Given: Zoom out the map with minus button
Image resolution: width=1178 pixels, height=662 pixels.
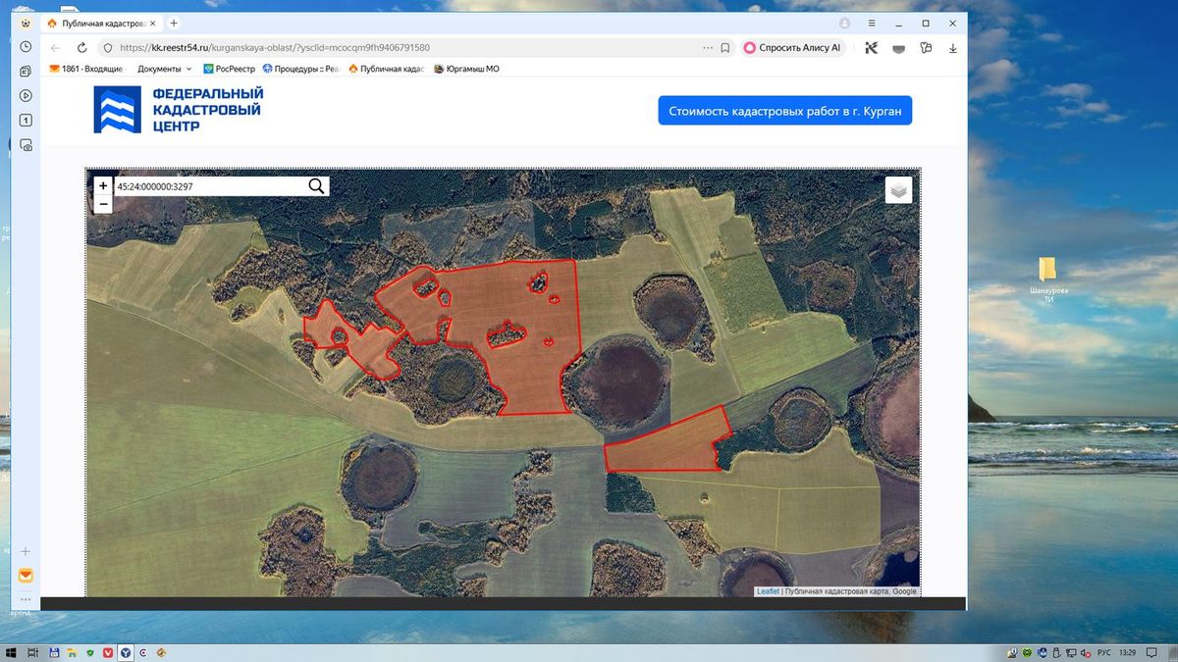Looking at the screenshot, I should 103,204.
